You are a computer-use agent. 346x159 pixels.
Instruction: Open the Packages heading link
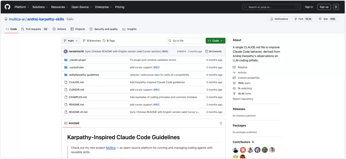click(x=239, y=125)
